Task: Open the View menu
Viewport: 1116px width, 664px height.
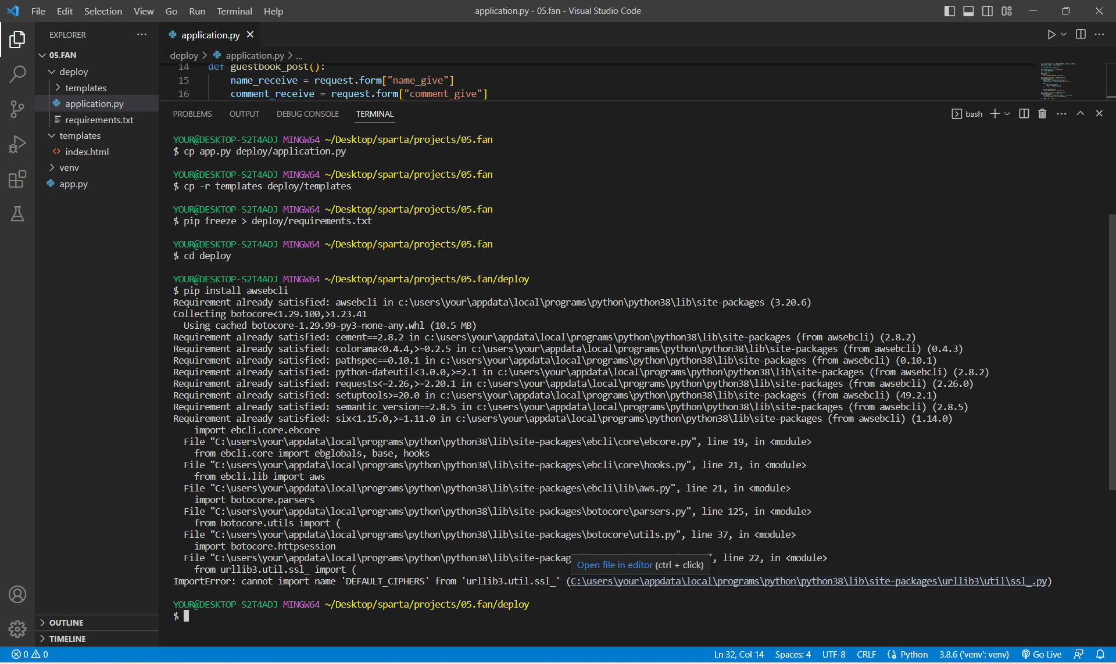Action: pyautogui.click(x=144, y=11)
